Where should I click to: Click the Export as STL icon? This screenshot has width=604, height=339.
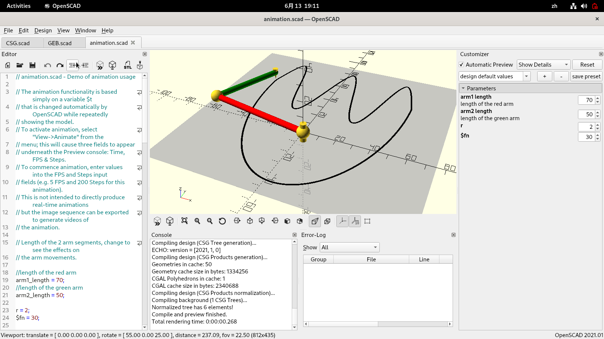pos(128,65)
